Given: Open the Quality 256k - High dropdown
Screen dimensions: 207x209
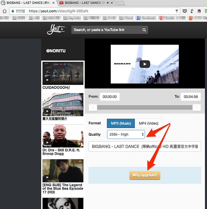Looking at the screenshot, I should (x=126, y=134).
